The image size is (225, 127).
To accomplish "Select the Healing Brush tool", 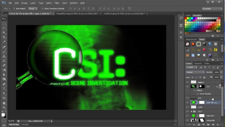I will pyautogui.click(x=4, y=47).
